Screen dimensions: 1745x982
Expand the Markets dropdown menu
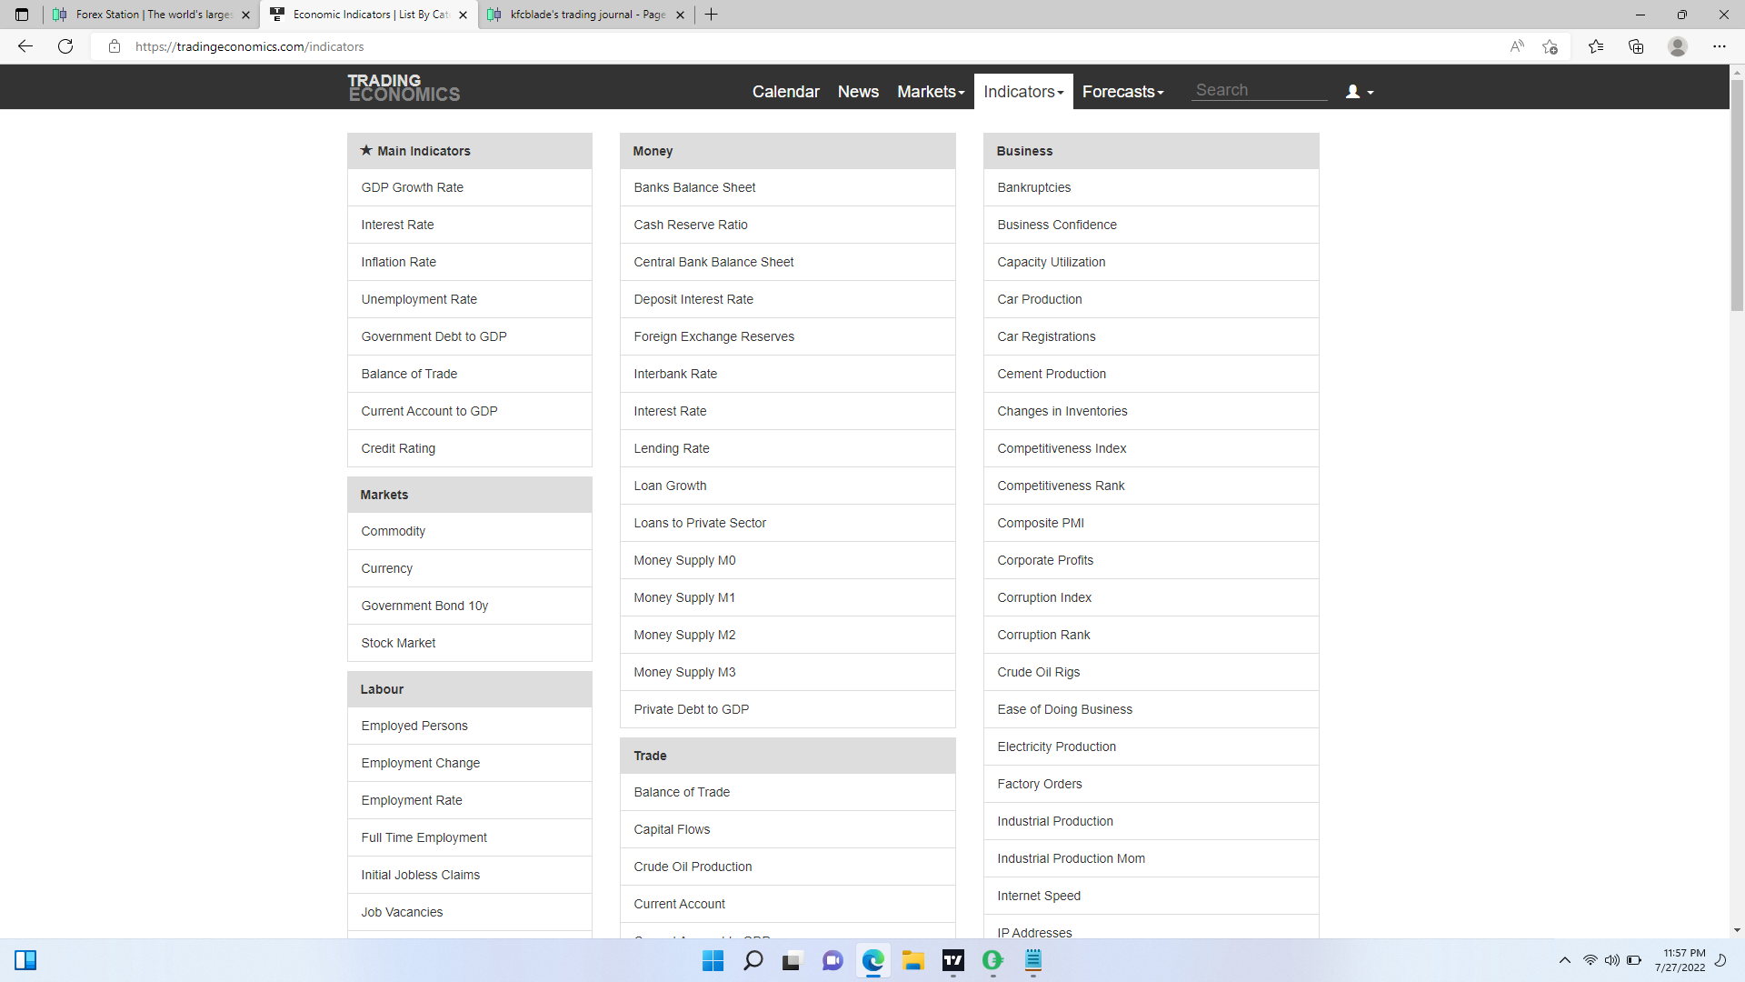930,92
